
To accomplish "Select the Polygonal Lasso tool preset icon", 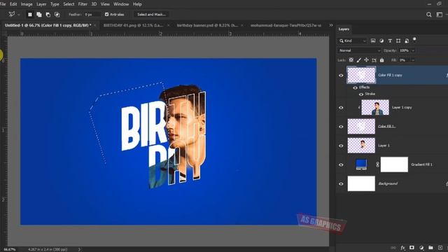I will pos(12,14).
